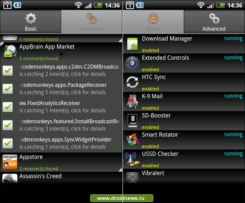This screenshot has width=245, height=203.
Task: Tap the calendar status icon in left status bar
Action: [8, 5]
